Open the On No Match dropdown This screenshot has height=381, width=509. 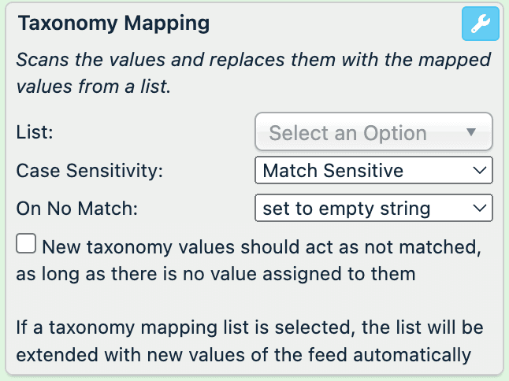[373, 208]
